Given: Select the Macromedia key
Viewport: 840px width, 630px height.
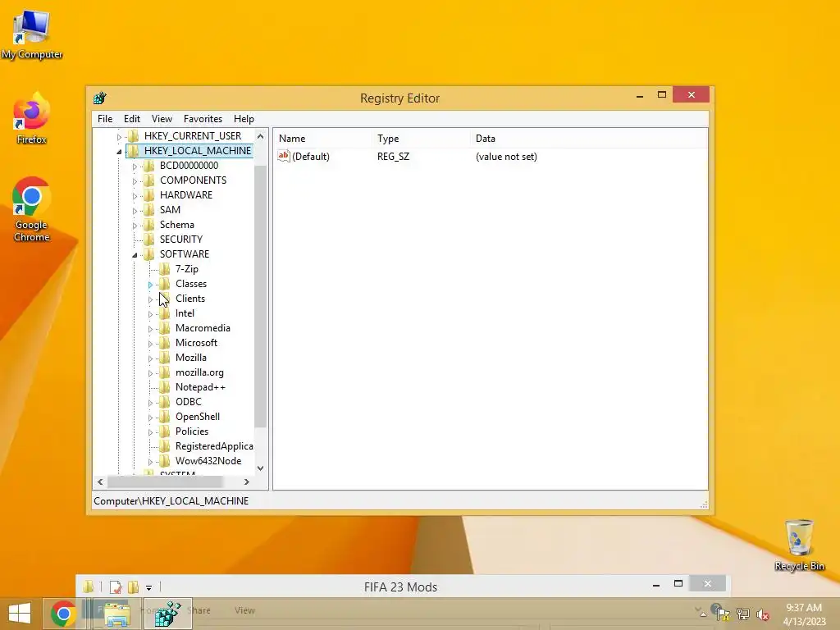Looking at the screenshot, I should tap(203, 328).
